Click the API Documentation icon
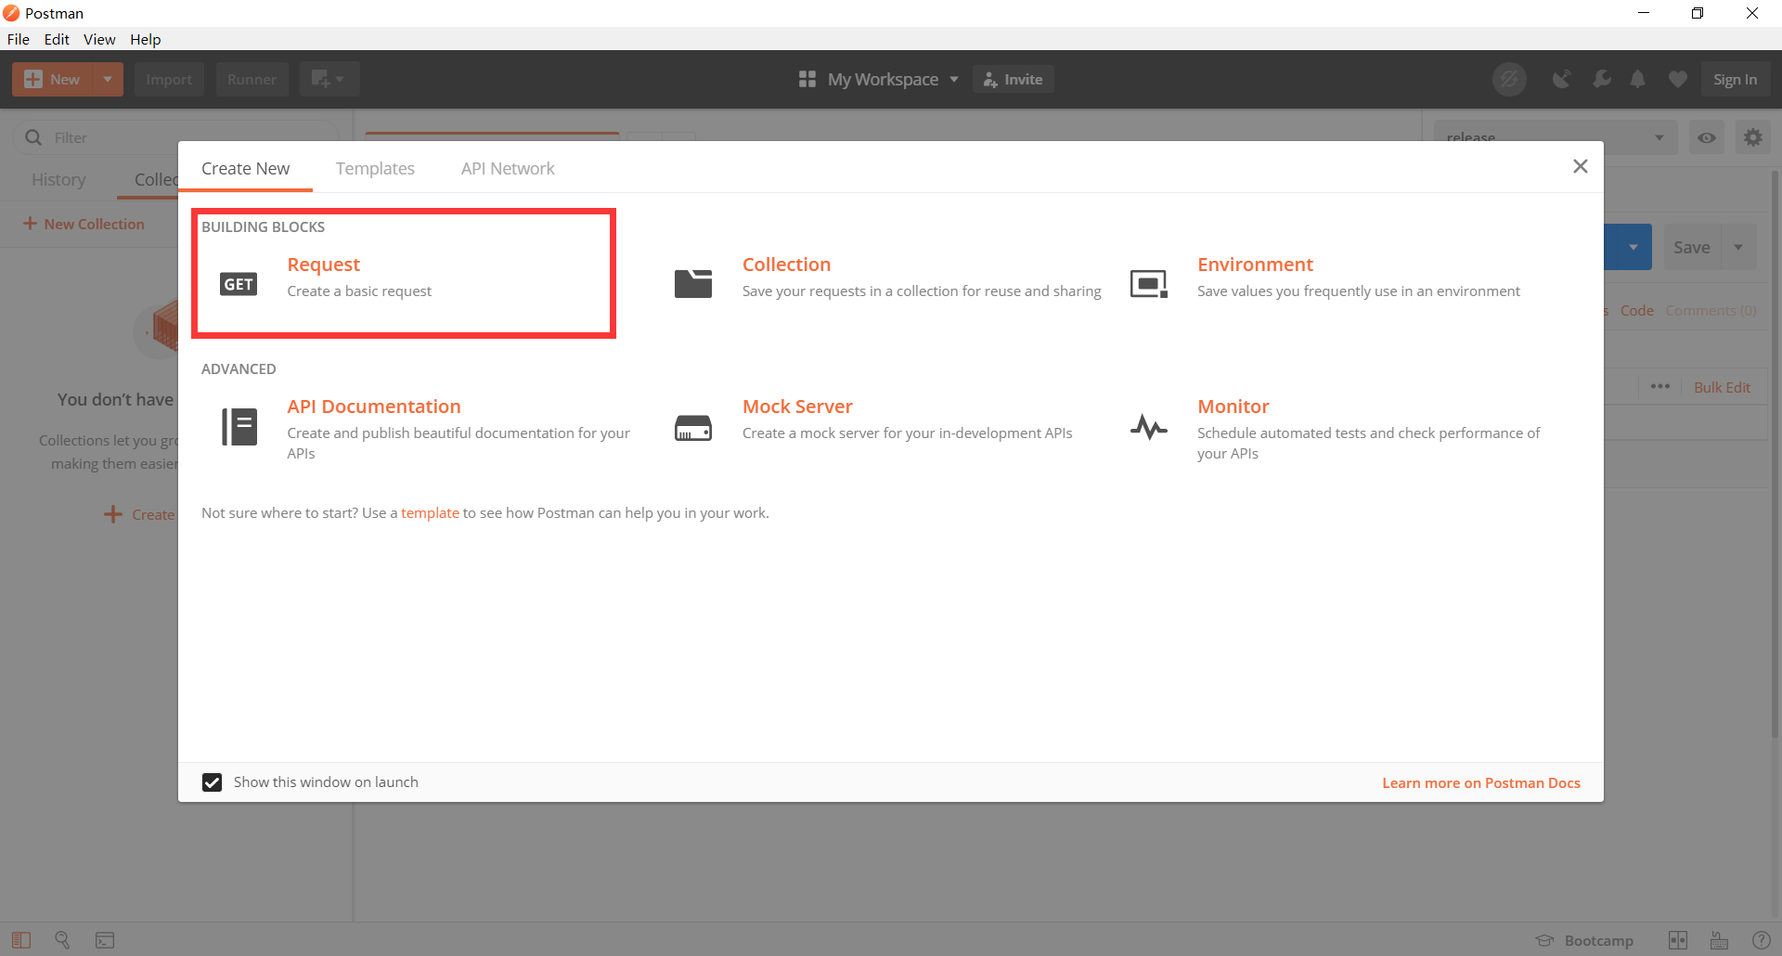 click(239, 427)
